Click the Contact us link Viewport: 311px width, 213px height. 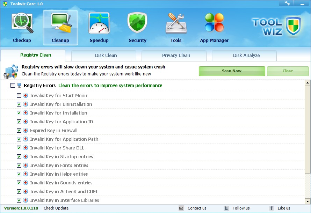(x=197, y=208)
